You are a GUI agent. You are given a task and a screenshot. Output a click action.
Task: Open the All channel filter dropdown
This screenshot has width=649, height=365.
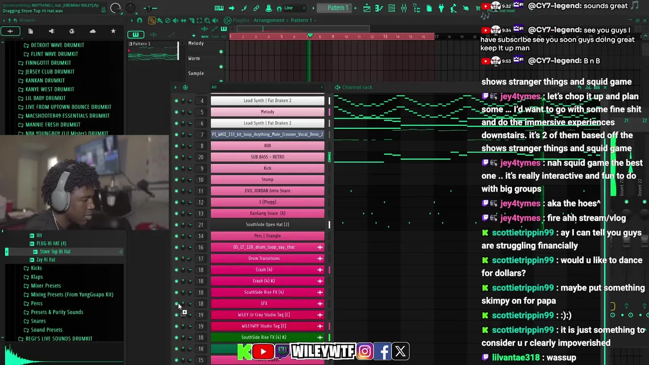[x=267, y=87]
